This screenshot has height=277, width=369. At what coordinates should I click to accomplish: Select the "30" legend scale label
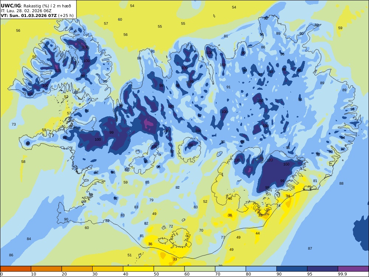click(x=95, y=274)
